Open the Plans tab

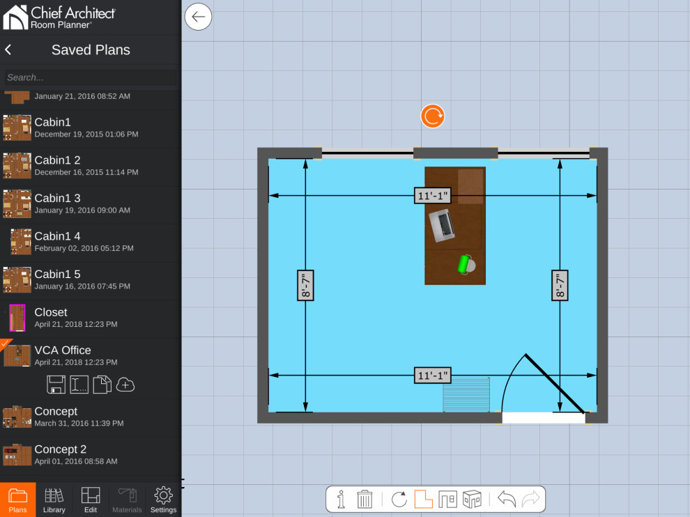point(18,500)
